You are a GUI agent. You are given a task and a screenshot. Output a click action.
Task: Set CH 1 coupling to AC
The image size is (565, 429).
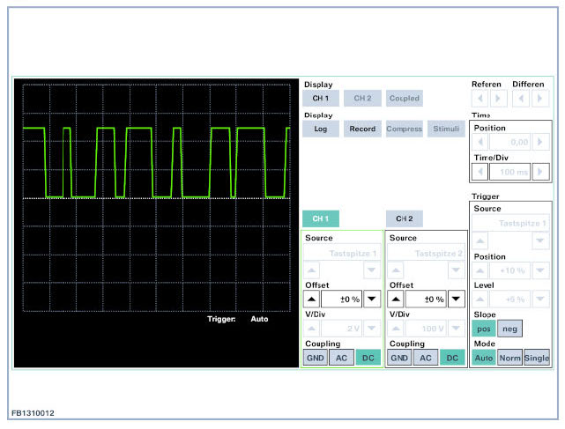(x=339, y=359)
